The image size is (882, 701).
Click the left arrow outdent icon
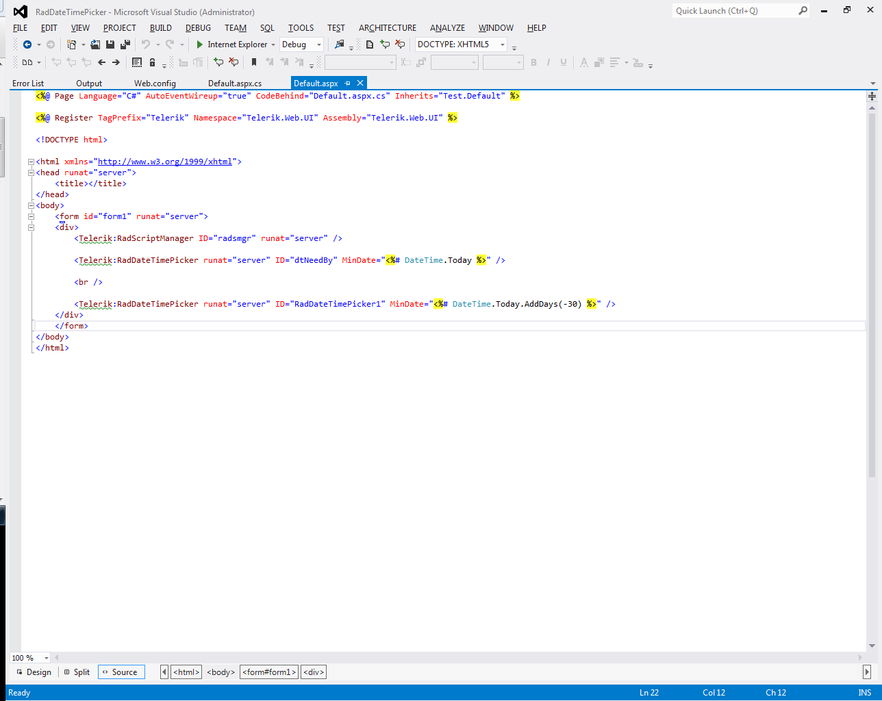point(101,62)
